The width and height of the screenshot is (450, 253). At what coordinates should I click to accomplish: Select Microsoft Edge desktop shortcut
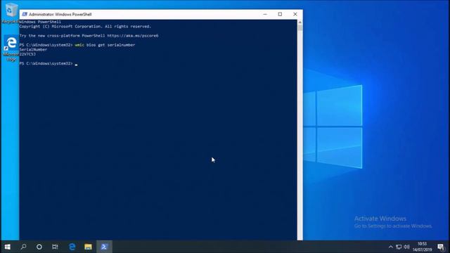point(11,48)
